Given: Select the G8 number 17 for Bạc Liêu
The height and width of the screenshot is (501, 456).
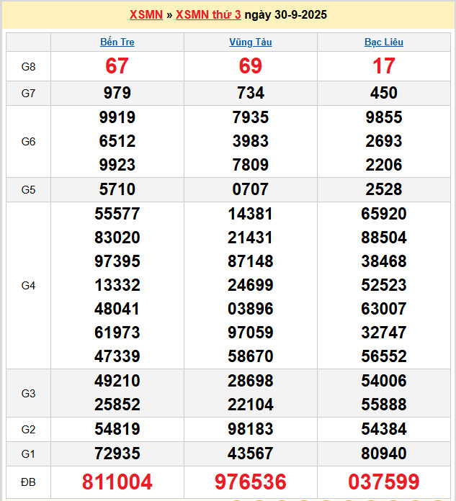Looking at the screenshot, I should tap(383, 66).
